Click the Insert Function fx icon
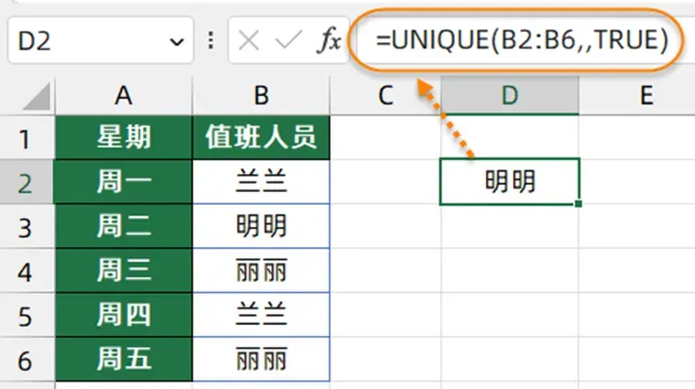The image size is (695, 389). (330, 41)
